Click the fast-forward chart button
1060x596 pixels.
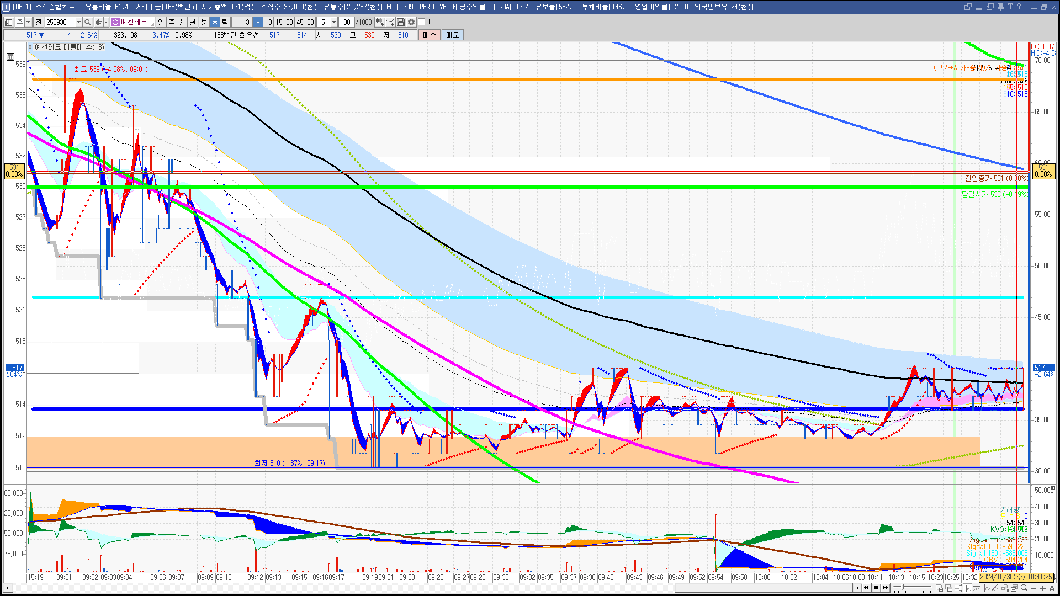click(x=886, y=588)
